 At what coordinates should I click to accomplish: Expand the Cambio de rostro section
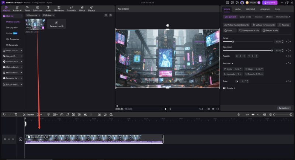tap(13, 62)
